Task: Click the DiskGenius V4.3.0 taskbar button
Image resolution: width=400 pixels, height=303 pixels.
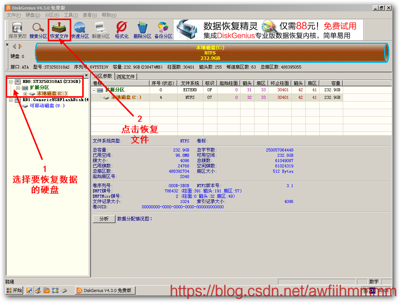Action: (105, 290)
